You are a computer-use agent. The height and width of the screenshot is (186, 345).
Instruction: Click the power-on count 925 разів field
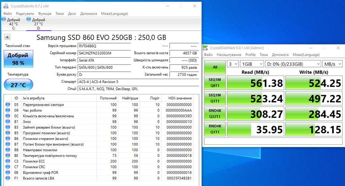pos(184,68)
